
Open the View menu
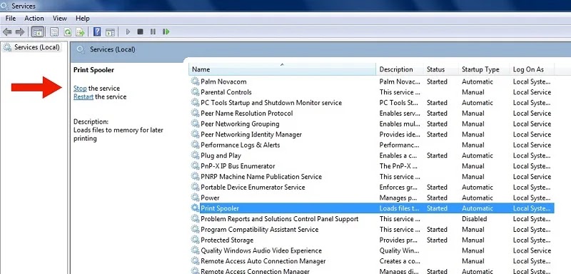[x=60, y=18]
